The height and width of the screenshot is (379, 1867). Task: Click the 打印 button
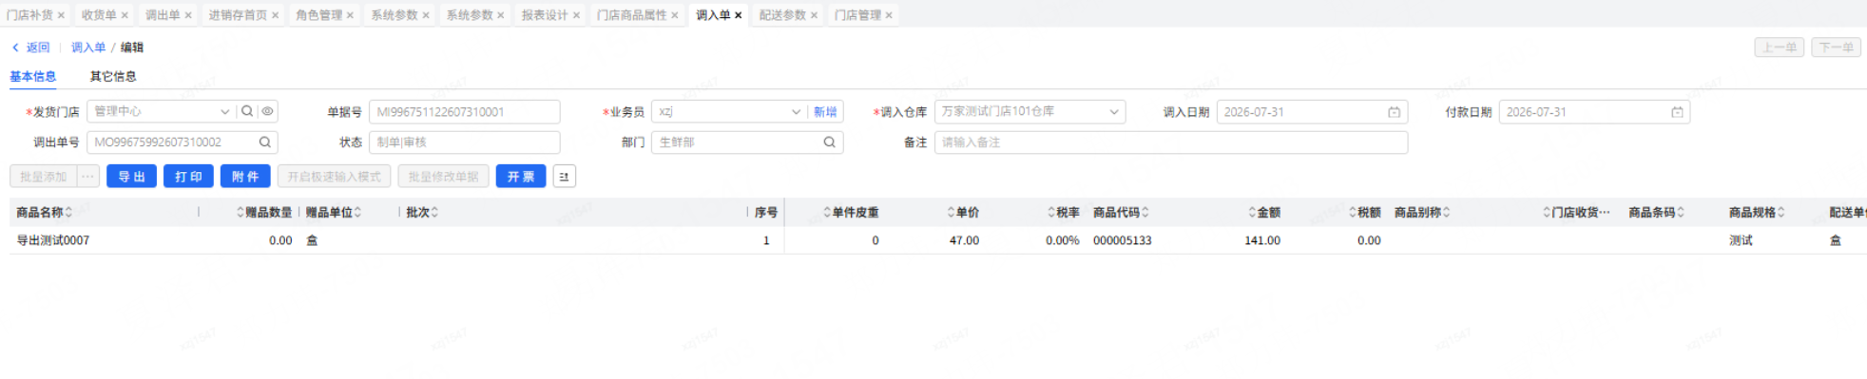click(x=189, y=177)
